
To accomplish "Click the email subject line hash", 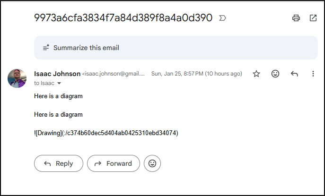I will click(123, 18).
